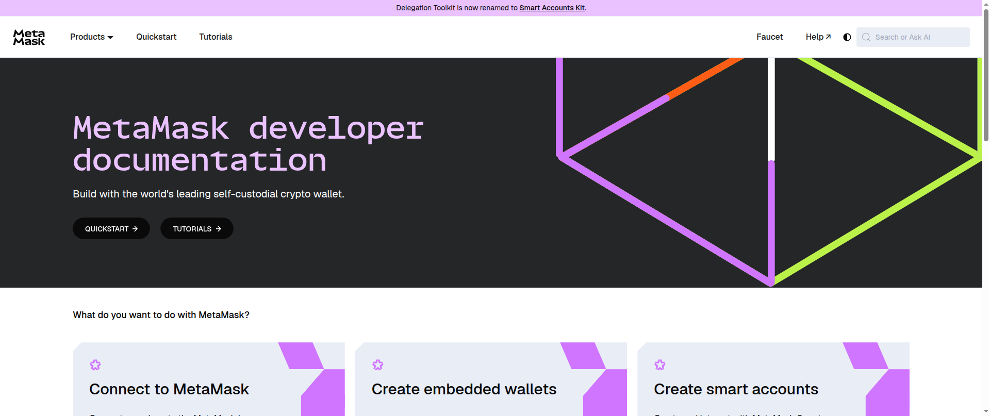This screenshot has width=990, height=416.
Task: Click the MetaMask logo
Action: point(29,37)
